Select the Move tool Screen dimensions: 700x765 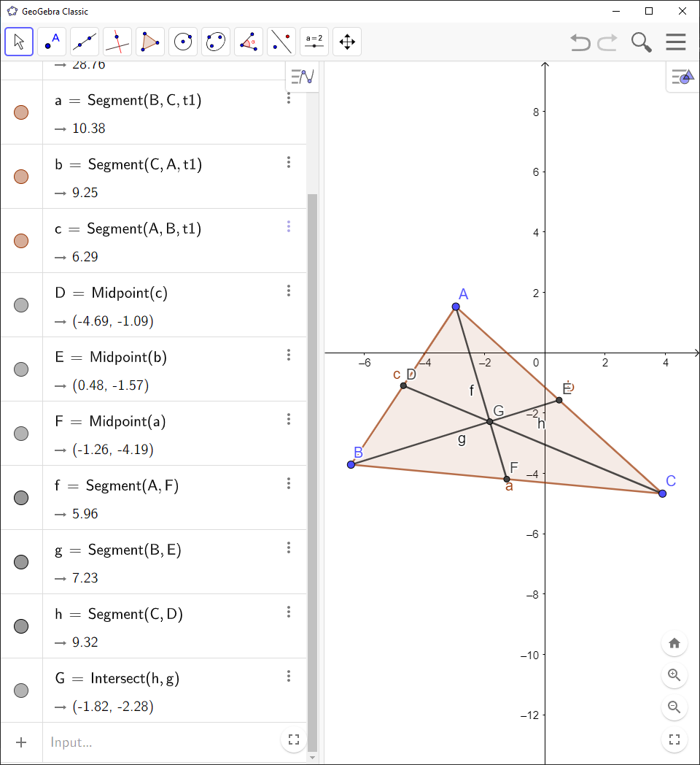click(19, 42)
